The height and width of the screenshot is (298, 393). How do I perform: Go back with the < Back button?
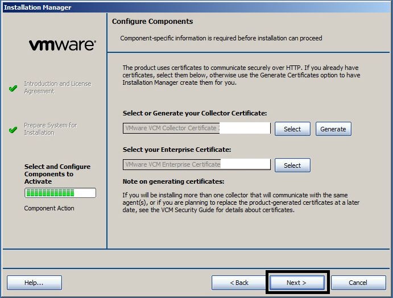(x=239, y=283)
